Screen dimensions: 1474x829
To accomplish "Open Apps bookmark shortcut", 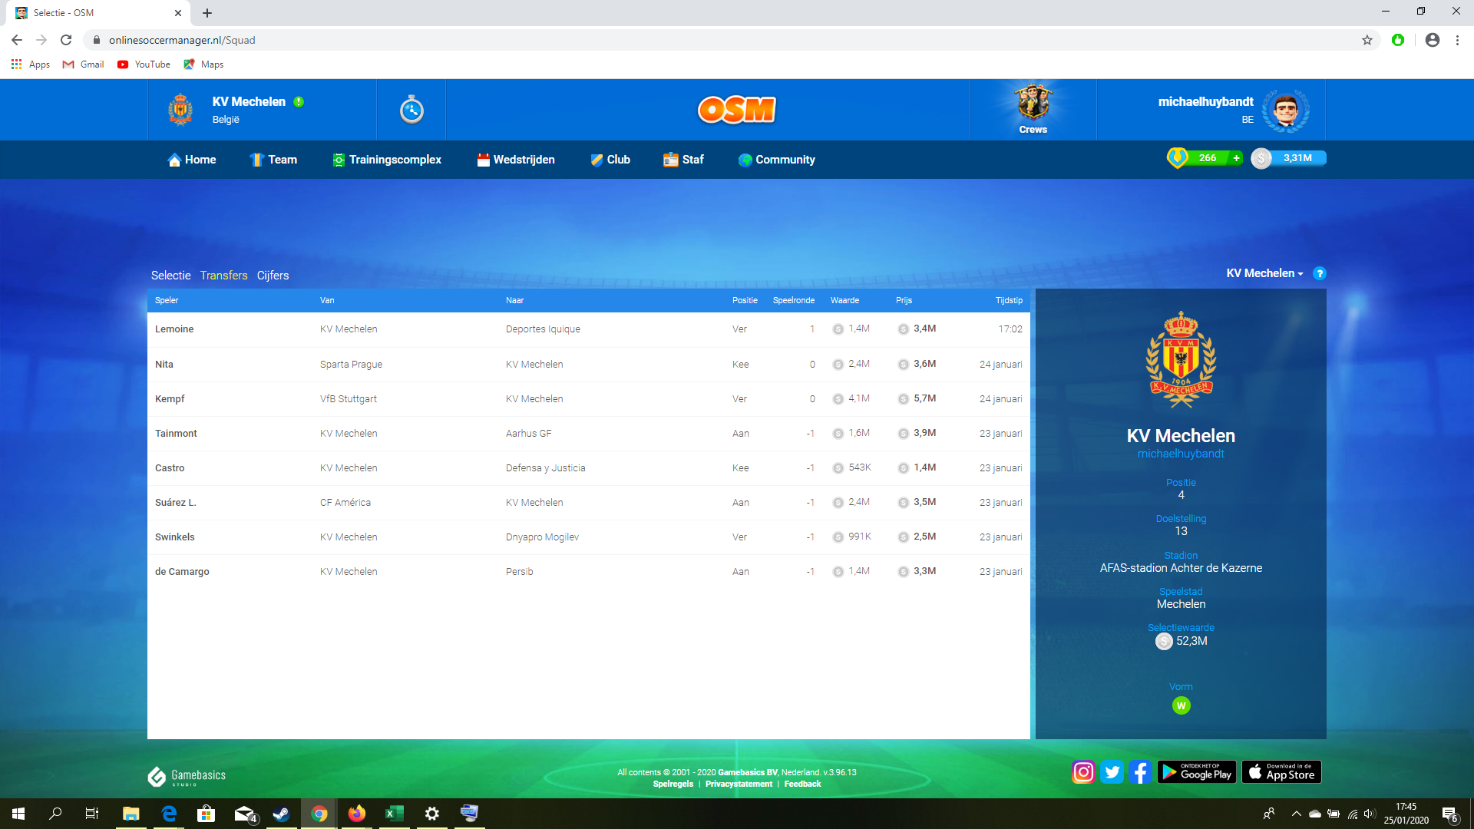I will (x=31, y=64).
